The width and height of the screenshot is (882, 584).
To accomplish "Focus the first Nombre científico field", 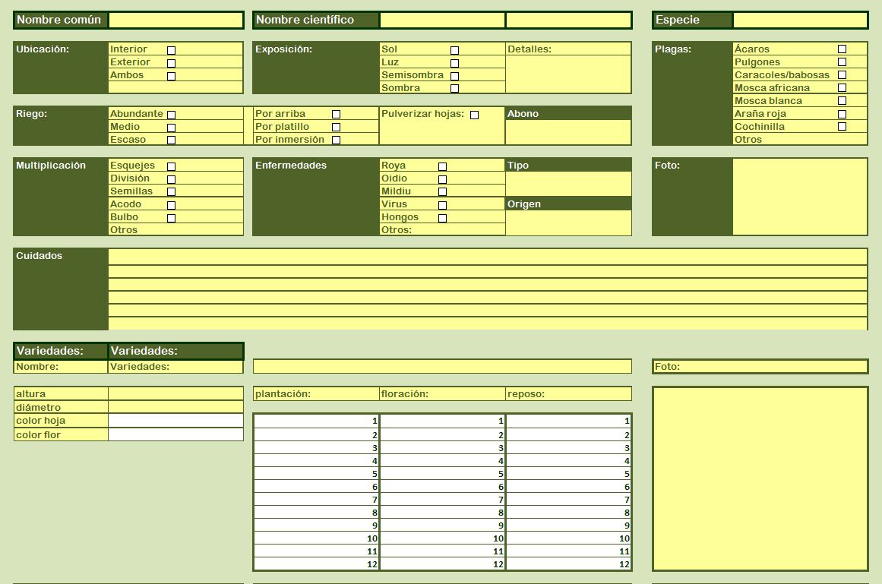I will [x=442, y=21].
